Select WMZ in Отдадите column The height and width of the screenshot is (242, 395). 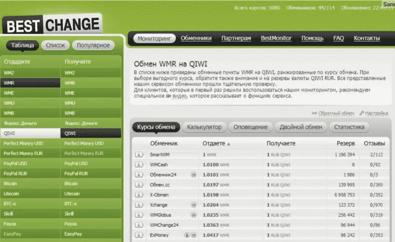coord(30,73)
